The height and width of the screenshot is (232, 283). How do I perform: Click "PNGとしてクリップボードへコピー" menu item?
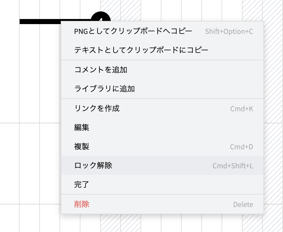[133, 31]
